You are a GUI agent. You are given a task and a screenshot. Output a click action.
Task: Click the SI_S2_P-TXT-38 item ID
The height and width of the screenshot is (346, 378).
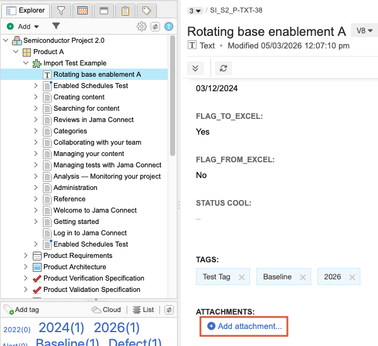coord(236,10)
